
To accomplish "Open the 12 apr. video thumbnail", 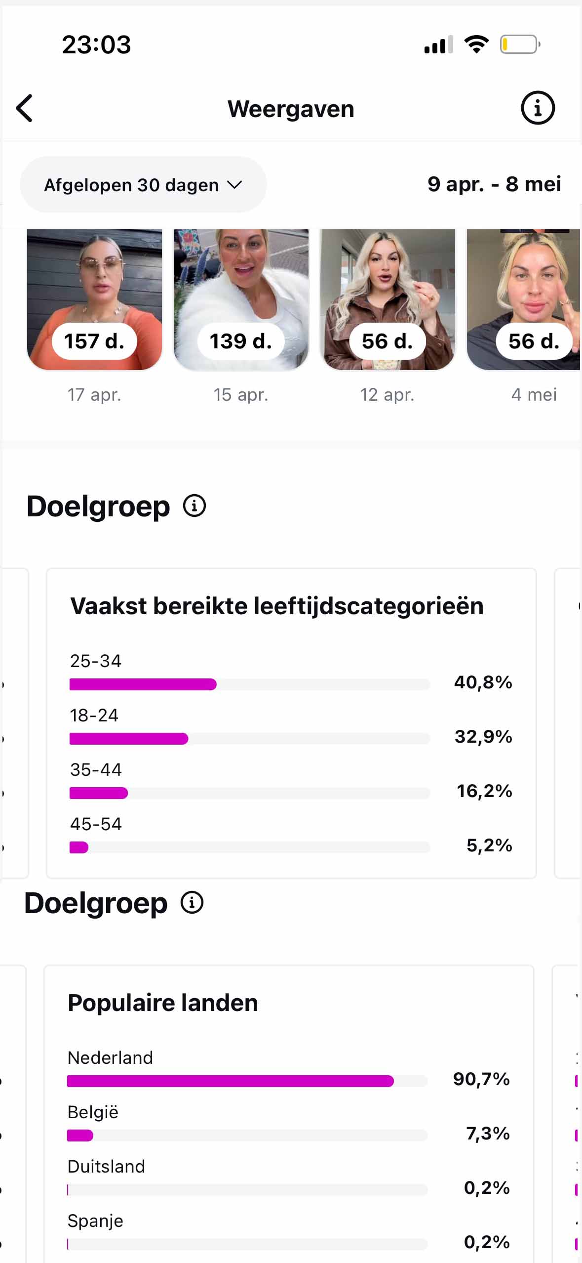I will click(x=388, y=299).
